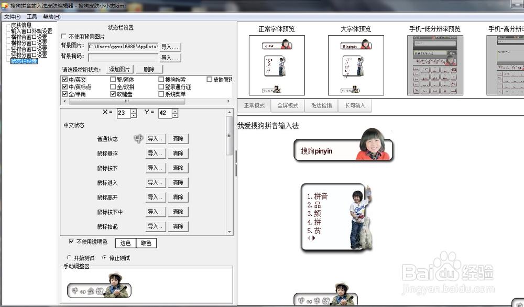Screen dimensions: 524x307
Task: Click the X coordinate field
Action: coord(124,113)
